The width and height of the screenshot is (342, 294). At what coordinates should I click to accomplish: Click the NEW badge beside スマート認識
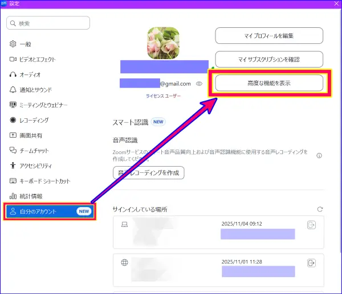pos(158,122)
